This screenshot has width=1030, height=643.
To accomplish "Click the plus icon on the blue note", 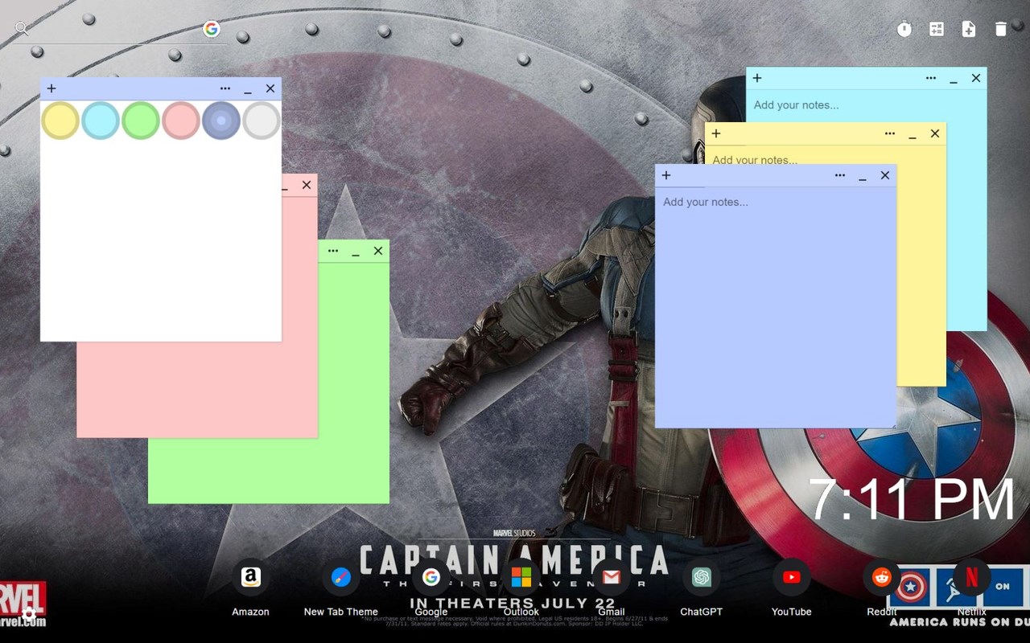I will [666, 175].
